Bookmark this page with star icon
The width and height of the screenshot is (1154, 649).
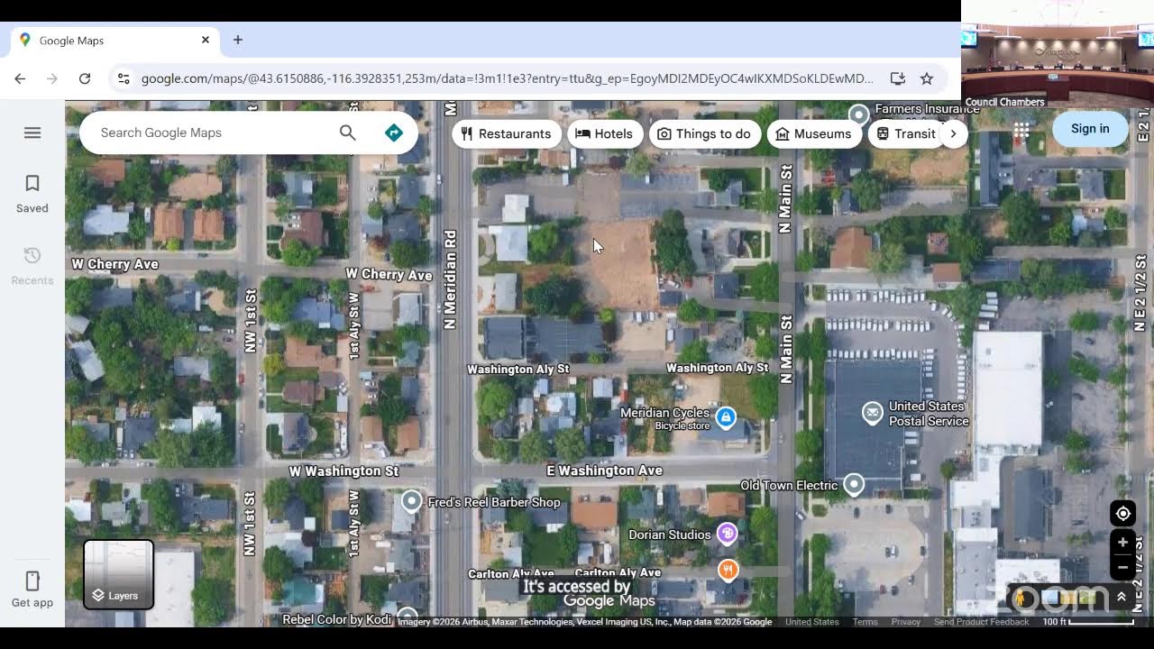[927, 78]
